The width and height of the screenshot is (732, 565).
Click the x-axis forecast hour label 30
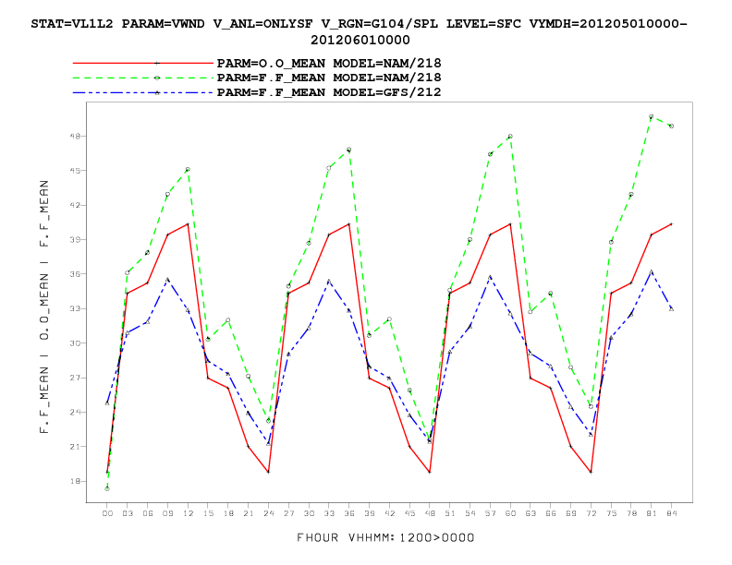(x=309, y=513)
